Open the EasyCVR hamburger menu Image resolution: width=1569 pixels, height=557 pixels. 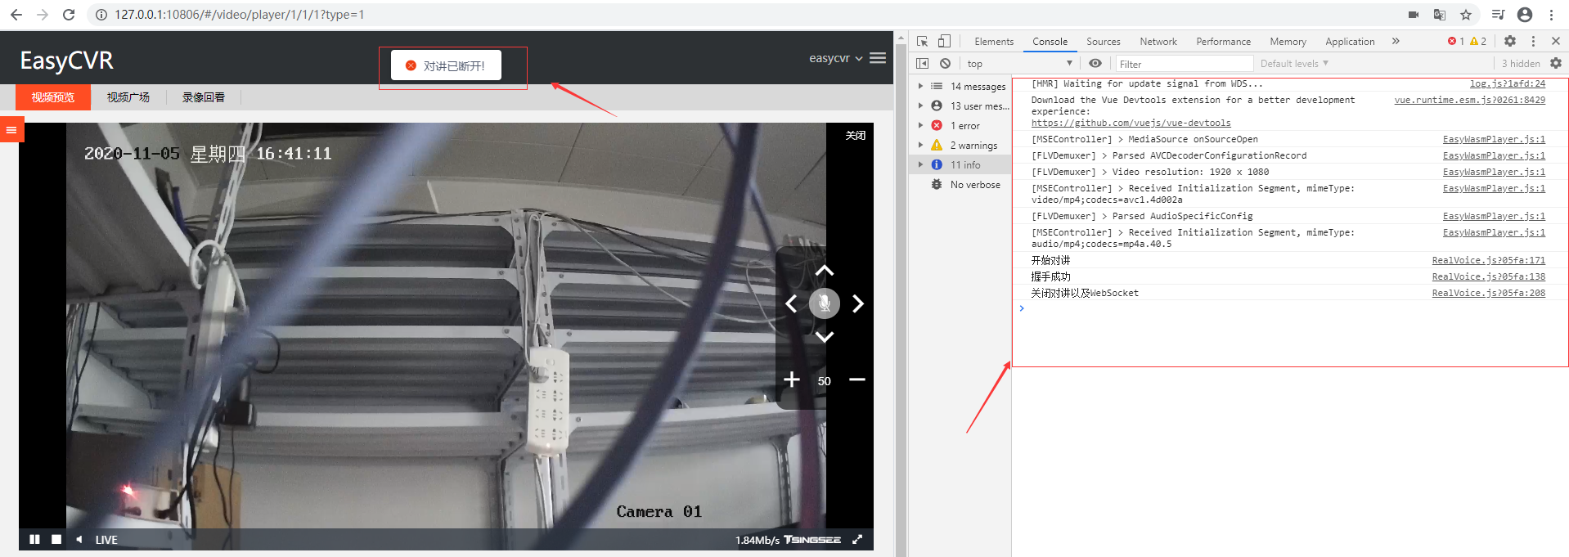pos(878,58)
